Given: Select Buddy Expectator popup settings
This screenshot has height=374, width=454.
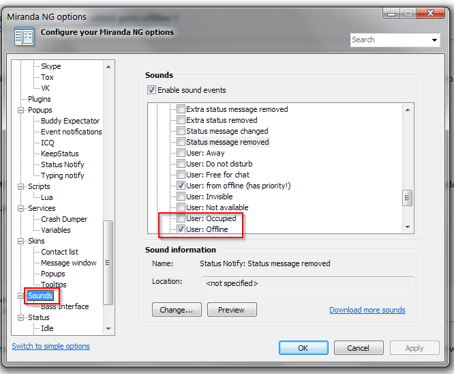Looking at the screenshot, I should (70, 121).
